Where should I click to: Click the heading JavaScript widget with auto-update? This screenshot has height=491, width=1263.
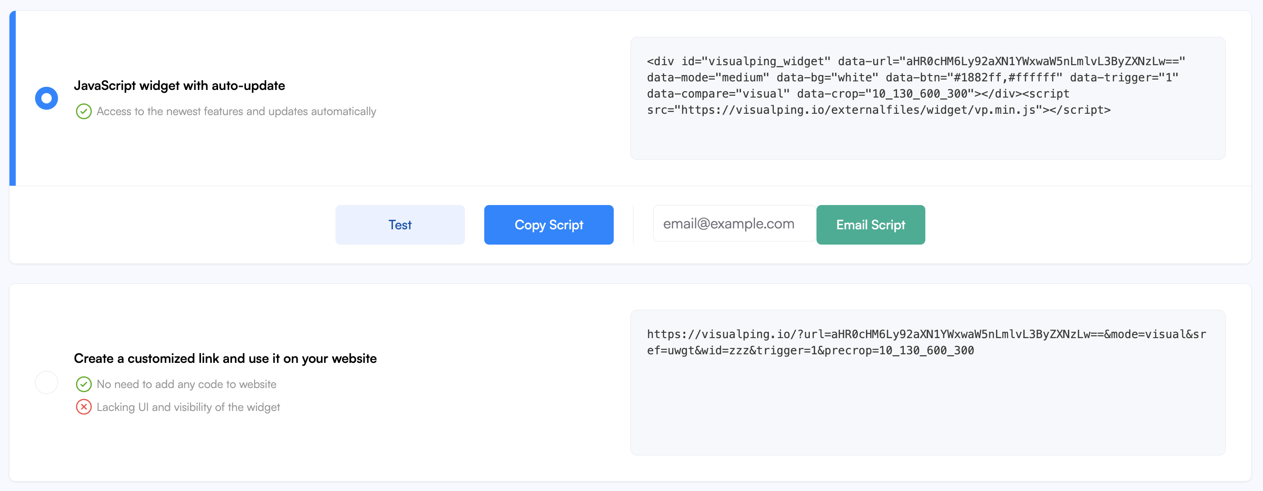pyautogui.click(x=179, y=86)
